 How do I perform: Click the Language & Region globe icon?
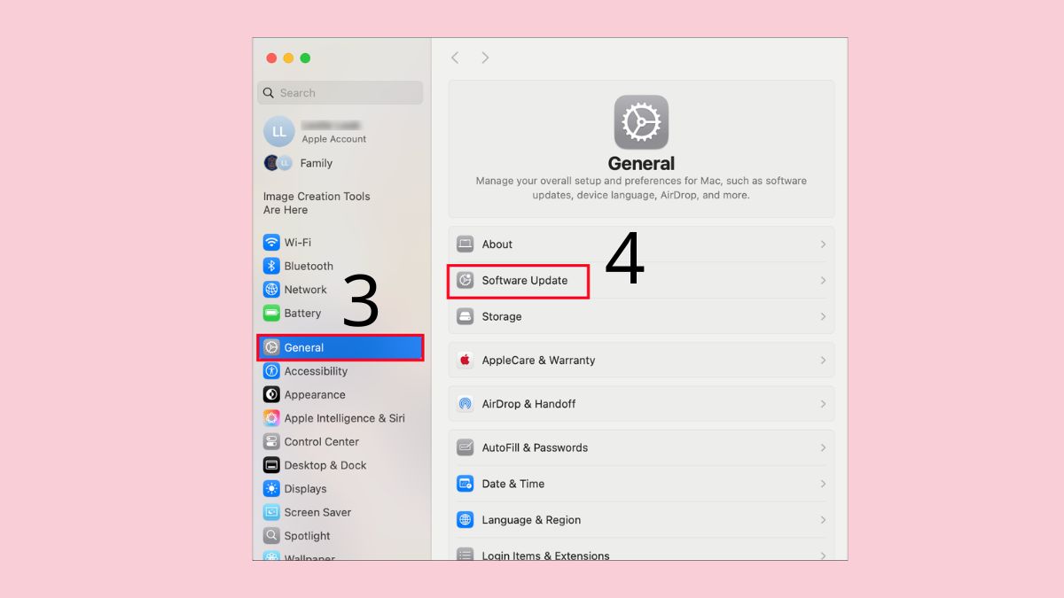click(465, 520)
